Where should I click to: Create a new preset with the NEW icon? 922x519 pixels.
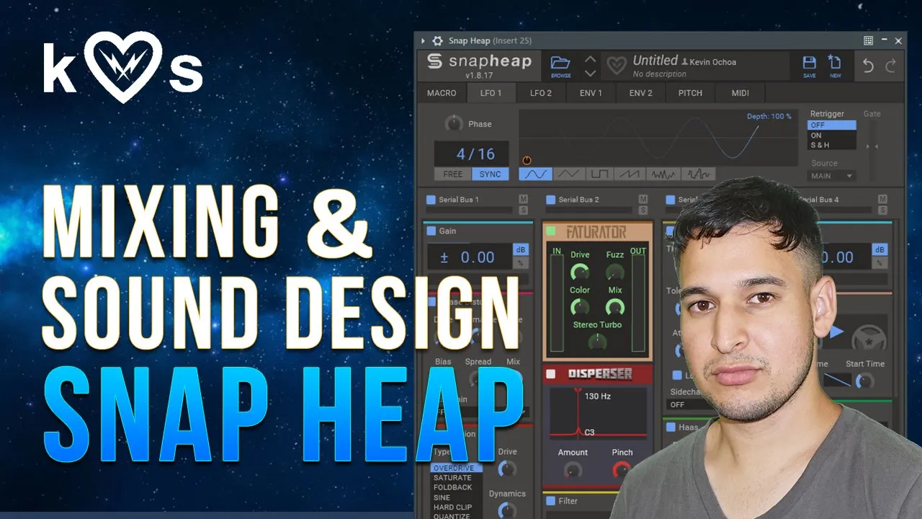click(835, 63)
